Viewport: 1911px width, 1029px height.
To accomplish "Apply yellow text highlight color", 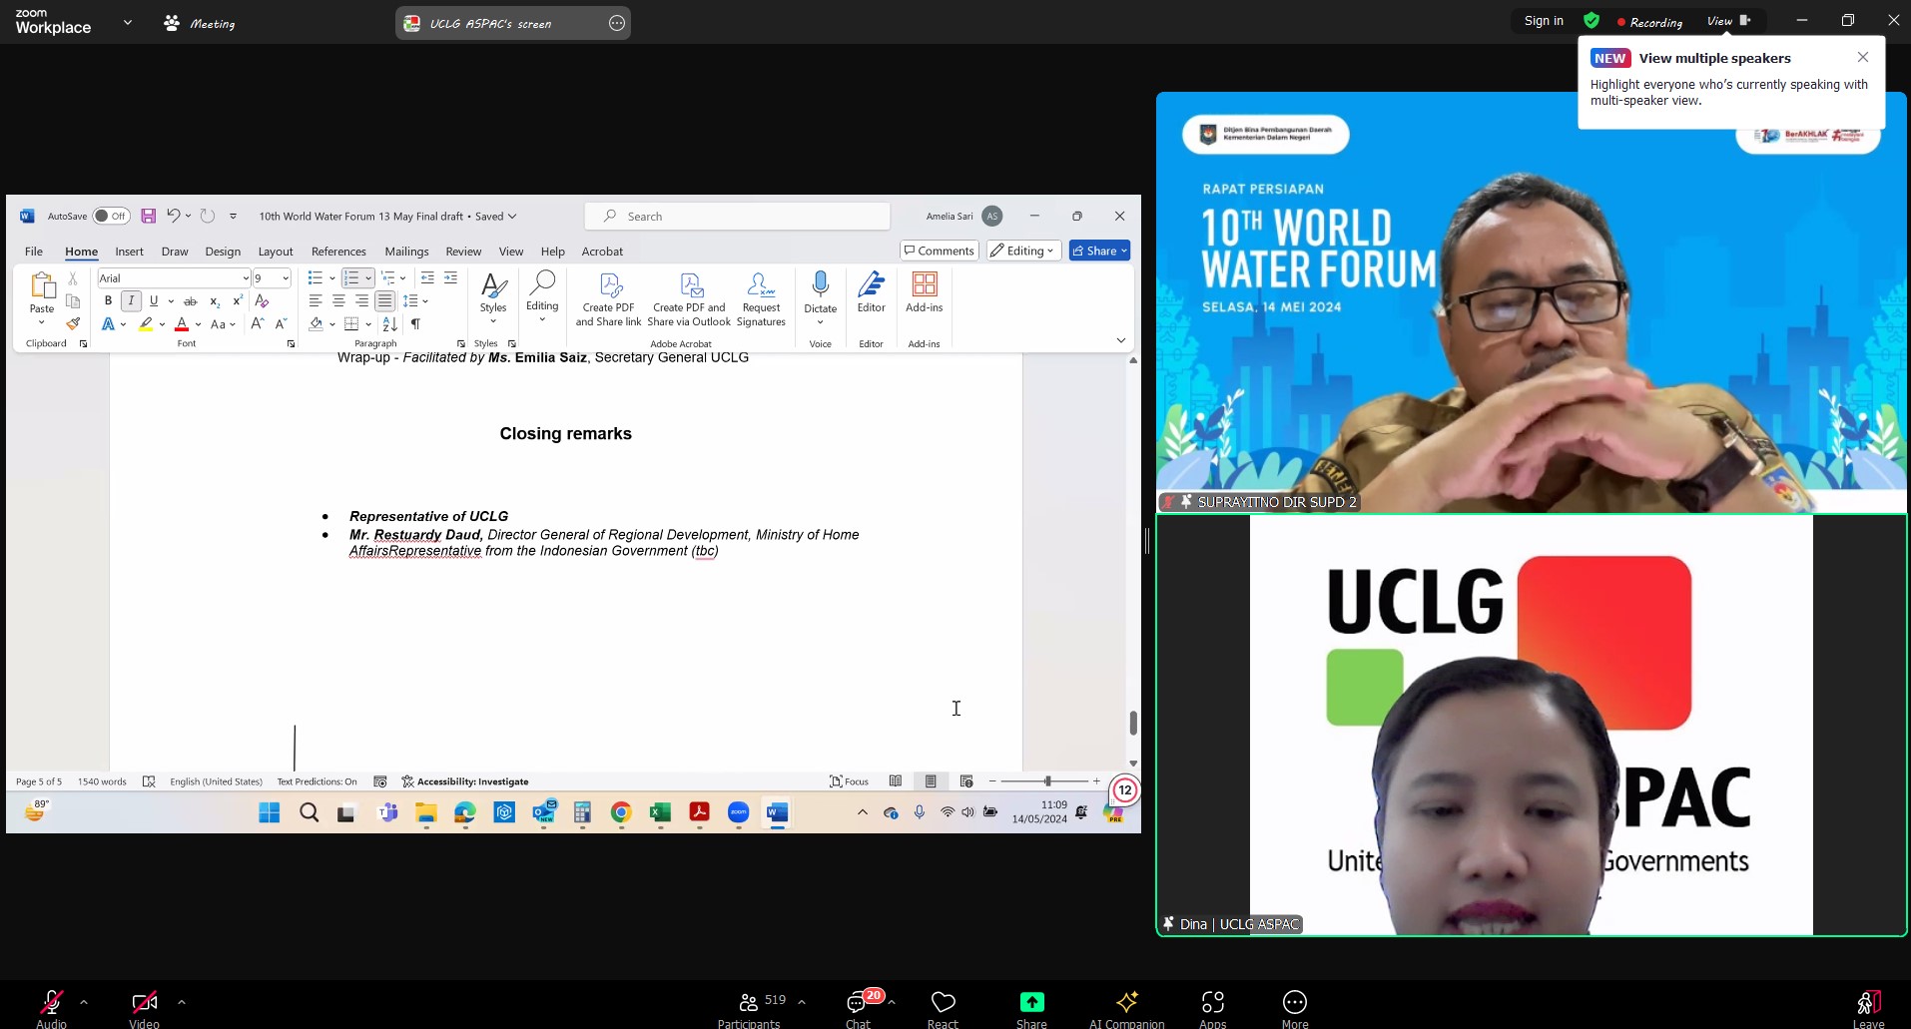I will coord(146,323).
